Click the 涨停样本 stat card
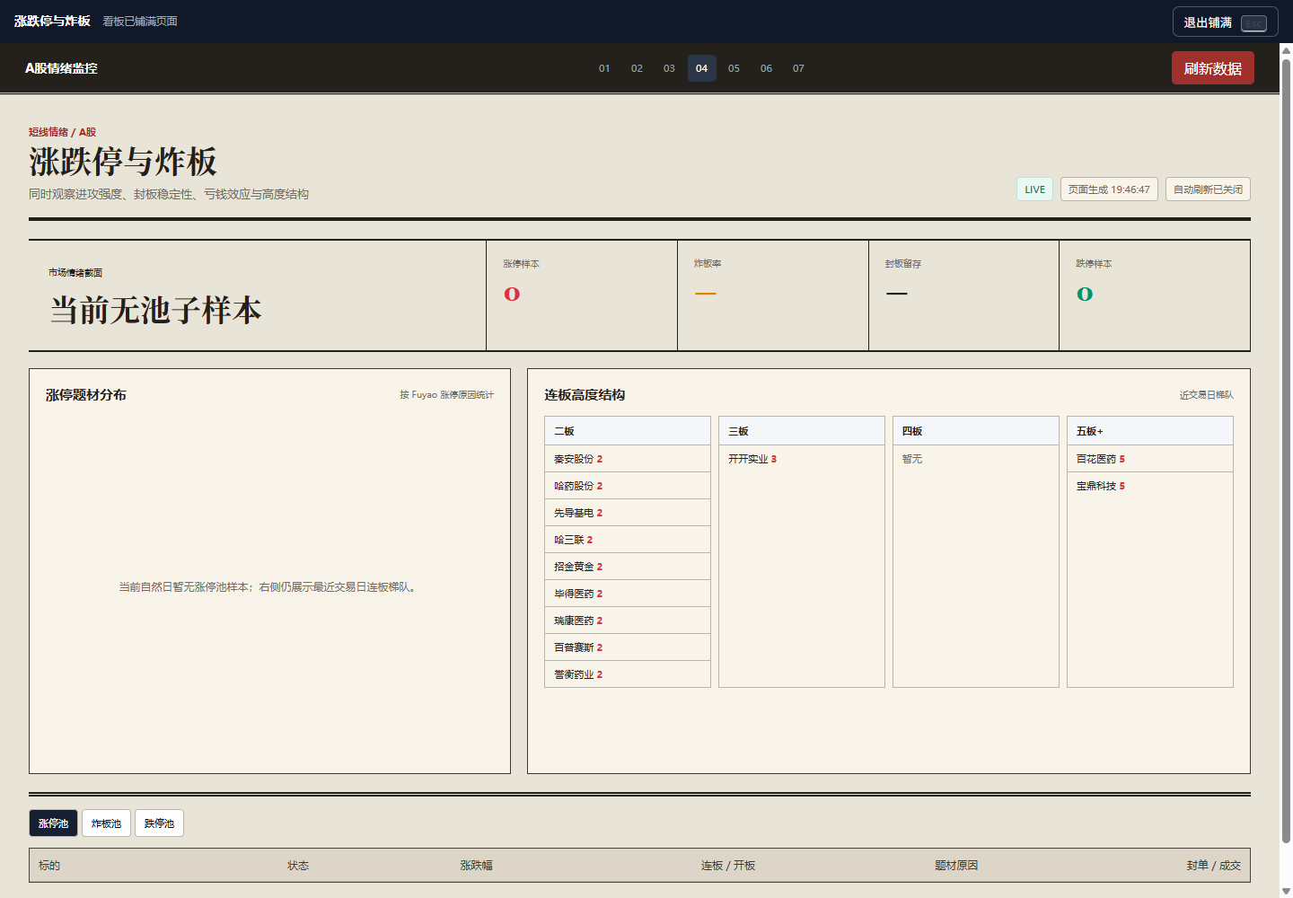 point(582,295)
